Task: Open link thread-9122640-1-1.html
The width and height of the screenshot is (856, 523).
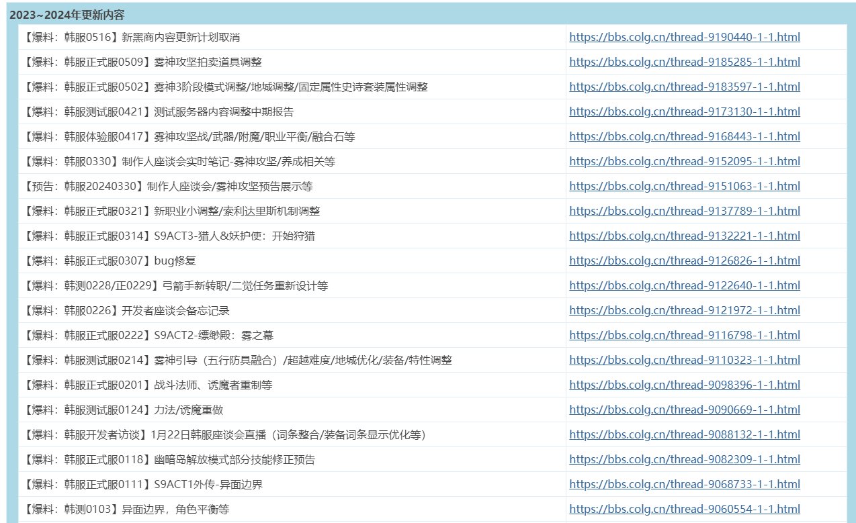Action: (685, 286)
